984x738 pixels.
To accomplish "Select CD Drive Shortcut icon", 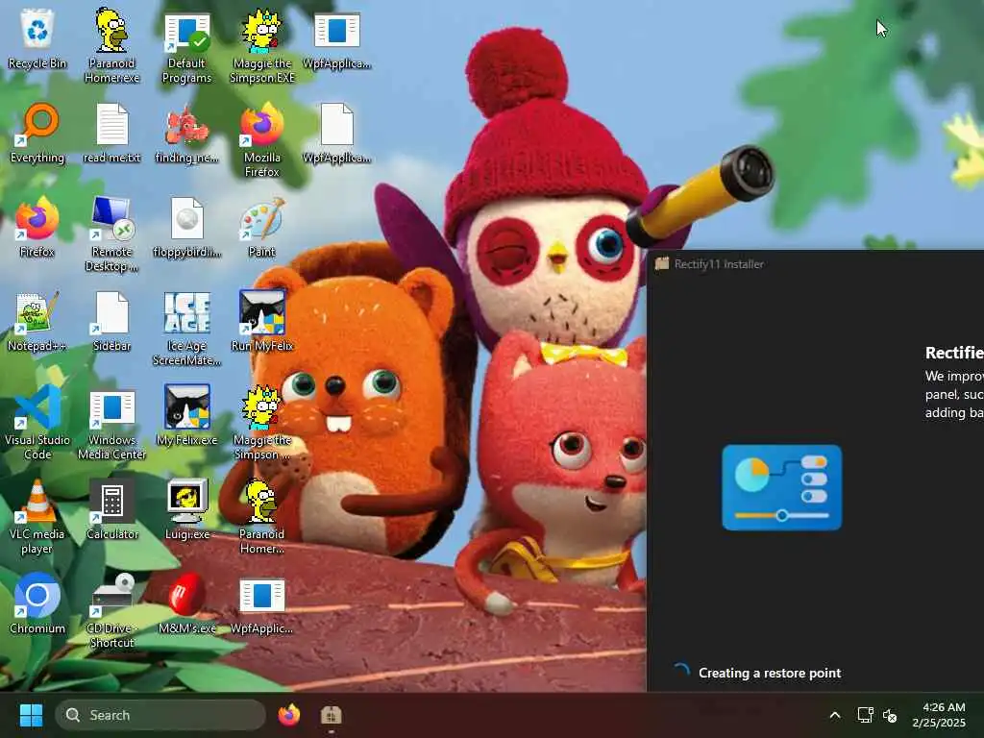I will 111,610.
